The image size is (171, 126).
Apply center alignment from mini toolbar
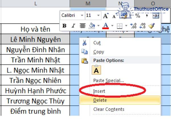coord(83,26)
